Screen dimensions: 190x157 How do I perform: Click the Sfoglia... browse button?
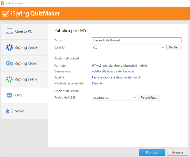174,47
